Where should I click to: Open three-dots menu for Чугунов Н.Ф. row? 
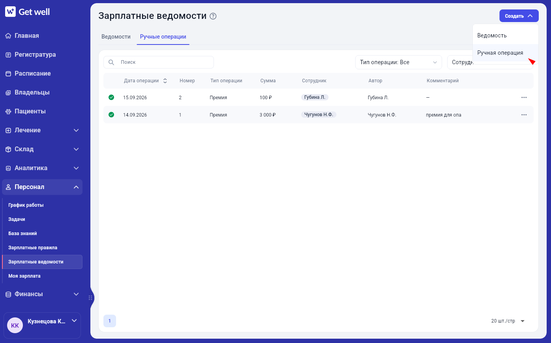pos(524,115)
